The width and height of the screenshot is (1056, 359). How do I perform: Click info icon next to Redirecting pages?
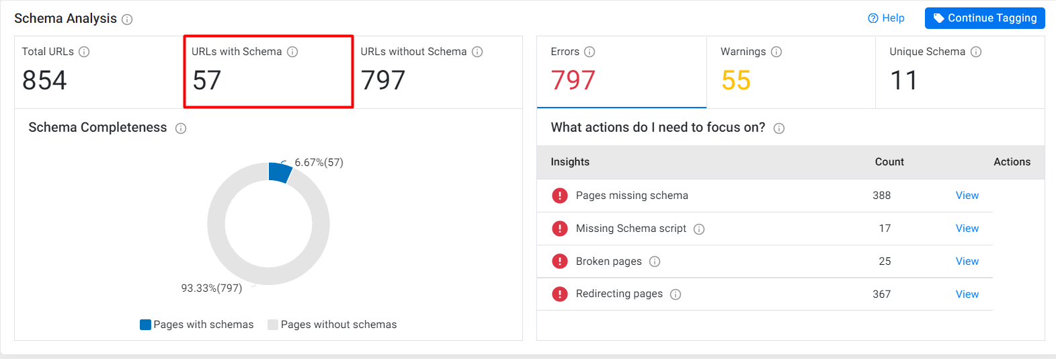[676, 294]
